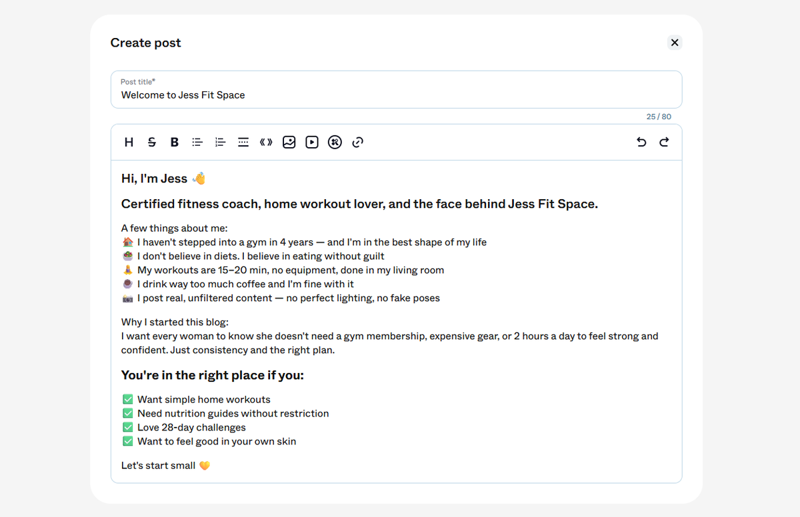Image resolution: width=800 pixels, height=517 pixels.
Task: Close the Create post dialog
Action: 675,43
